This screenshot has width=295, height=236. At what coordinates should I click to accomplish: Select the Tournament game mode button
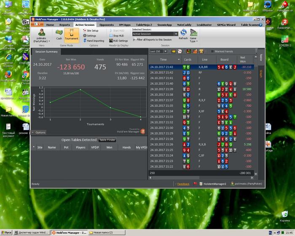click(72, 35)
